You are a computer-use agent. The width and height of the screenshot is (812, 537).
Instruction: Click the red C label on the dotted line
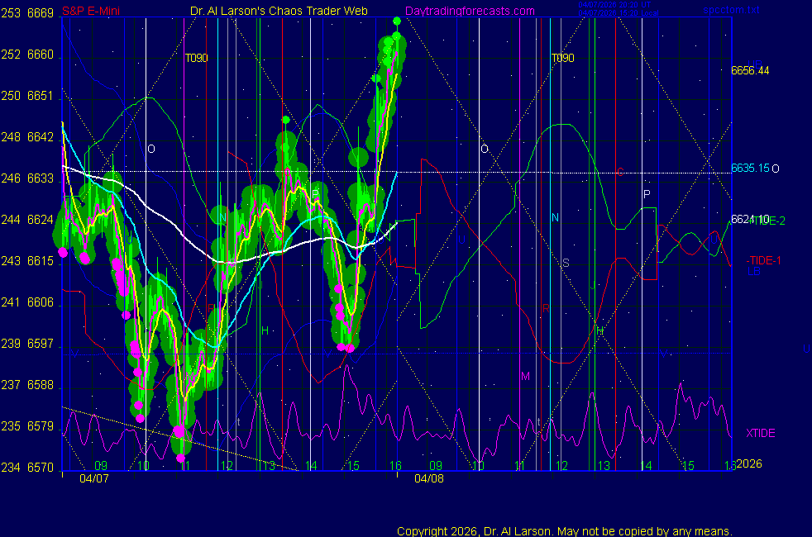pos(619,172)
